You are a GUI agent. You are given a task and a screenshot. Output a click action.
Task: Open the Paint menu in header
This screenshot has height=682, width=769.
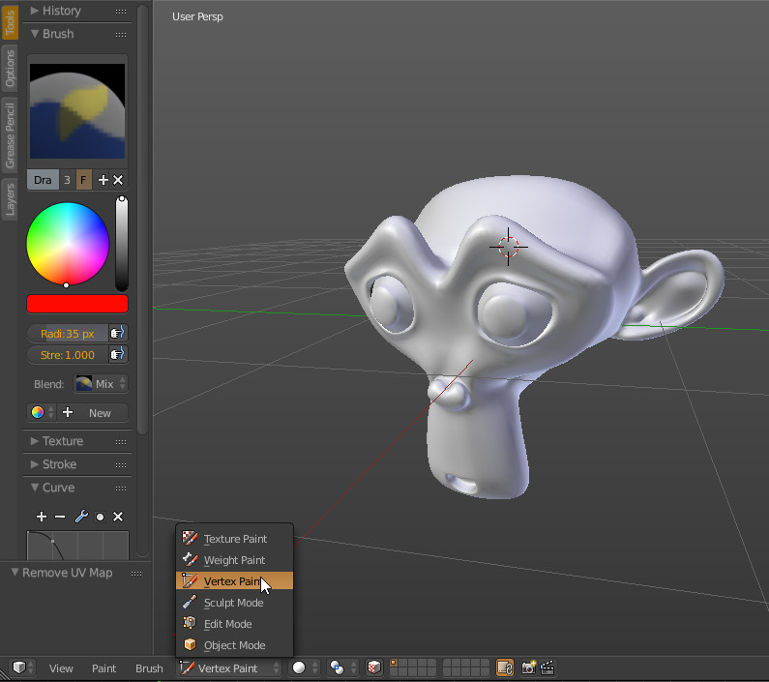(104, 668)
